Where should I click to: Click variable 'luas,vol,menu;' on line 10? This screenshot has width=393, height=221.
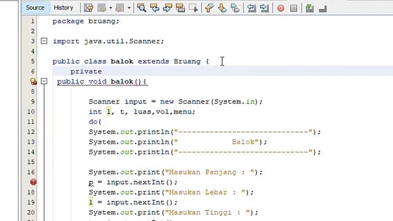[x=164, y=112]
